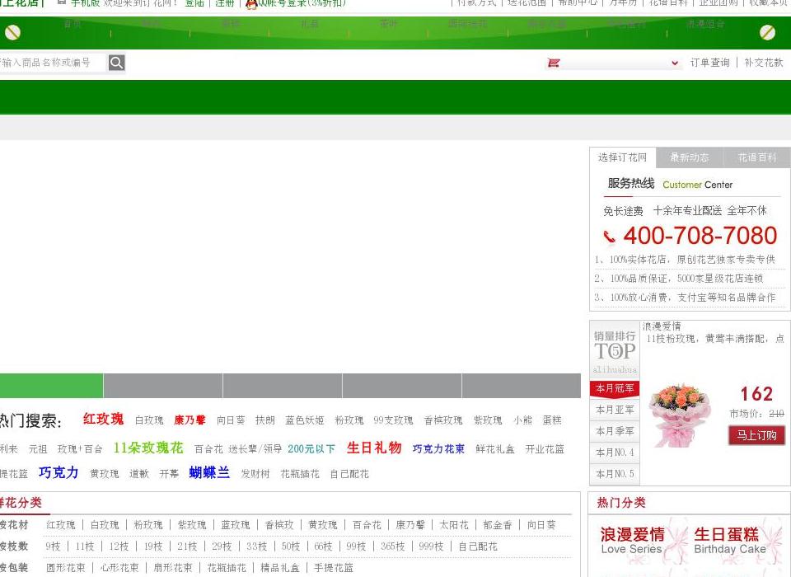This screenshot has height=577, width=791.
Task: Click red 生日礼物 hot search link
Action: click(374, 448)
